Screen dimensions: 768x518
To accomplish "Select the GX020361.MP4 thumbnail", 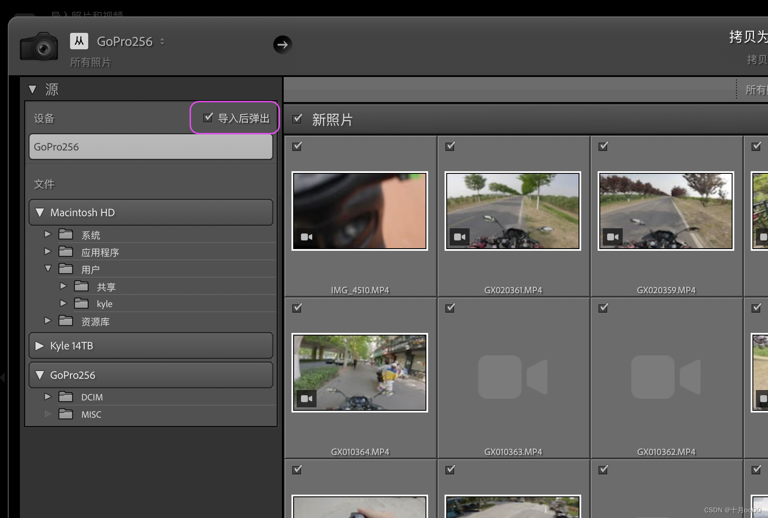I will (x=513, y=211).
